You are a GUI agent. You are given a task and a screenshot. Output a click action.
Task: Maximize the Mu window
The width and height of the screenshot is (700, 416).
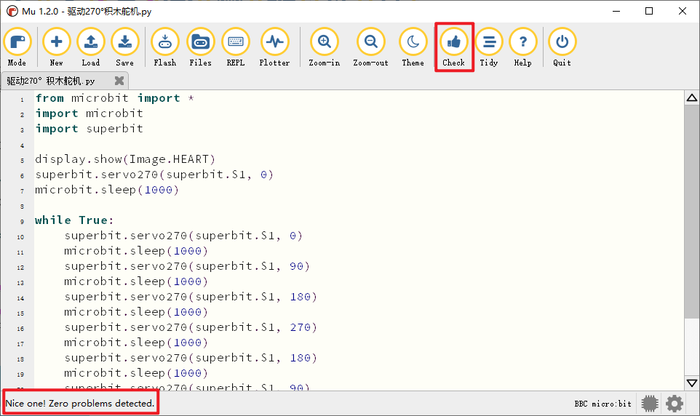649,11
